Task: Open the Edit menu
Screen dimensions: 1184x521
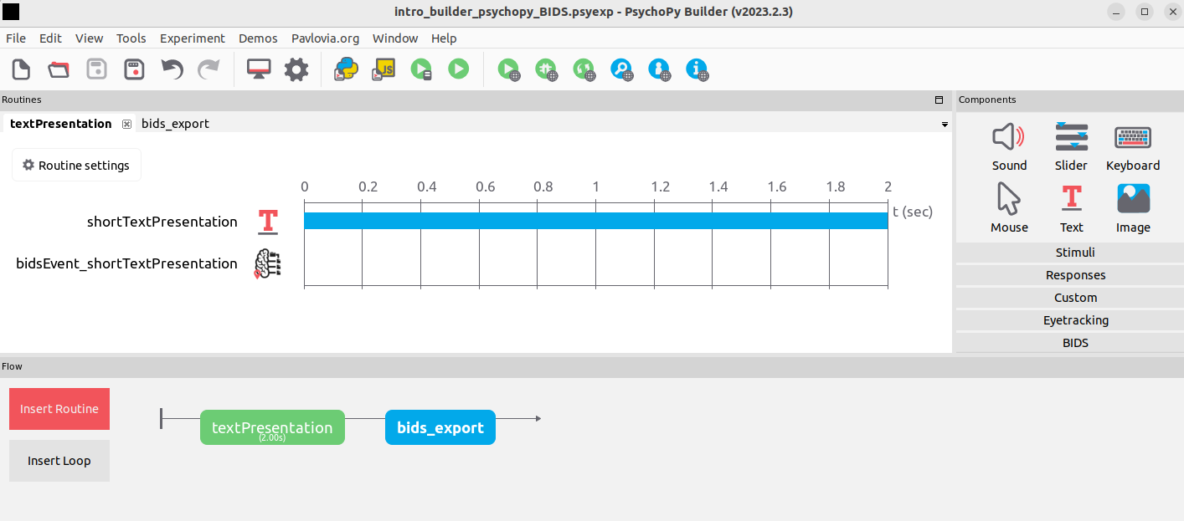Action: pos(50,38)
